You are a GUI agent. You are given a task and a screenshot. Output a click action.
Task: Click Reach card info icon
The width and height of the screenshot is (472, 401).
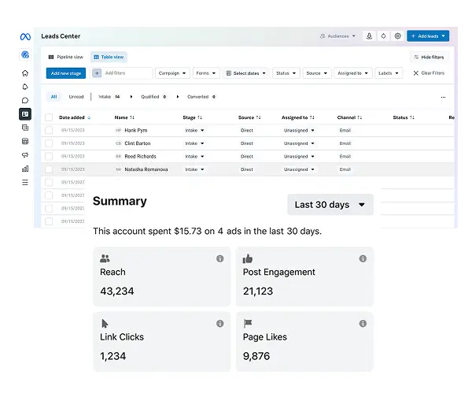tap(220, 258)
